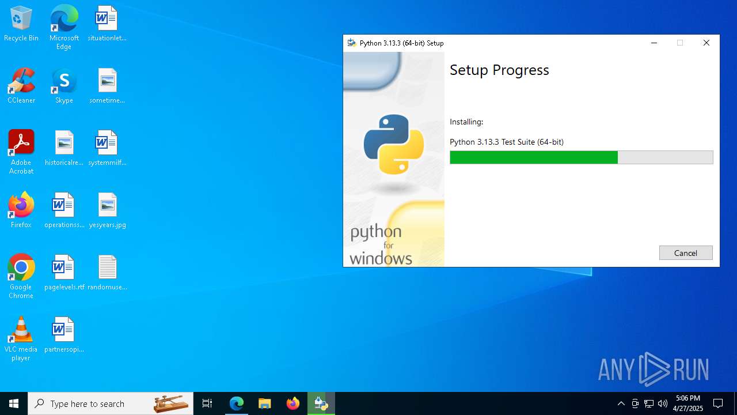737x415 pixels.
Task: Open the notification center icon
Action: tap(718, 403)
